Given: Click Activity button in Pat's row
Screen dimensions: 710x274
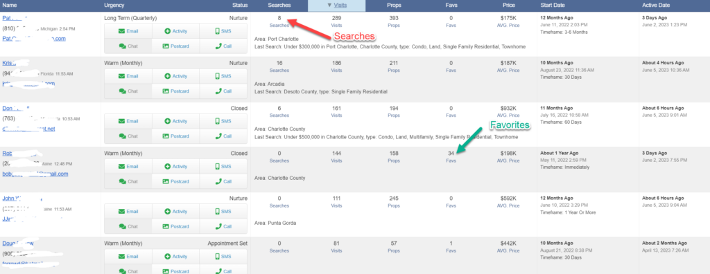Looking at the screenshot, I should coord(175,32).
